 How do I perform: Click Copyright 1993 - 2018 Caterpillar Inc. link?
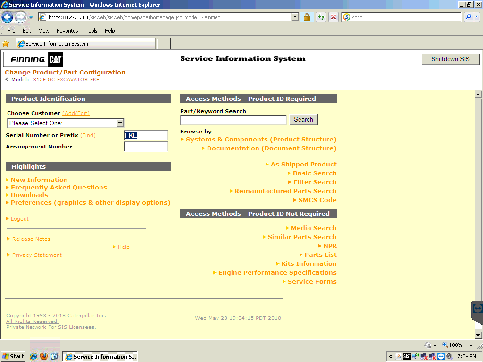point(56,315)
